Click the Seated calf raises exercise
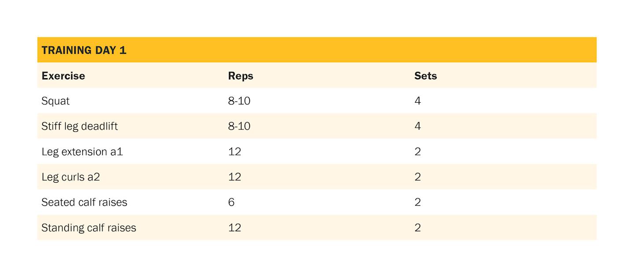 (84, 202)
